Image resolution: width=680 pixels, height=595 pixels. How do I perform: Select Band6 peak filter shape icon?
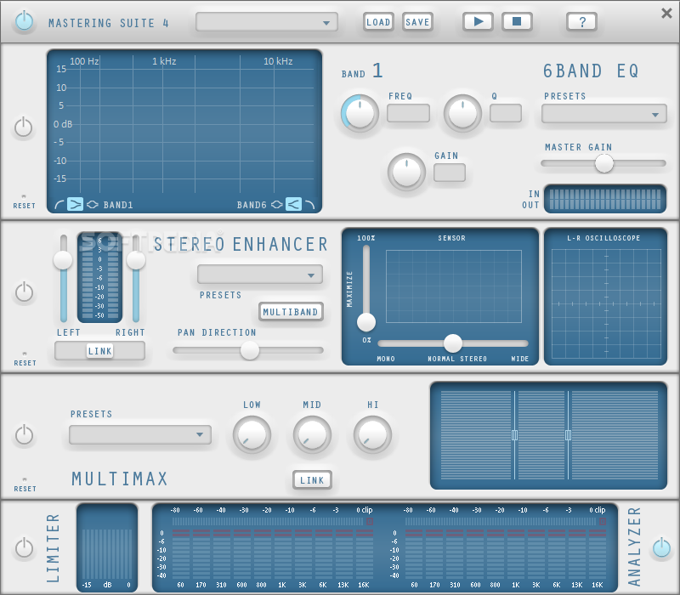pos(277,204)
